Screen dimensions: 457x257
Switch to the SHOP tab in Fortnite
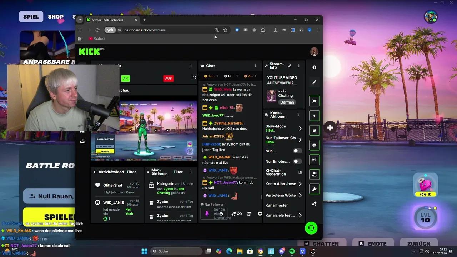[x=56, y=17]
